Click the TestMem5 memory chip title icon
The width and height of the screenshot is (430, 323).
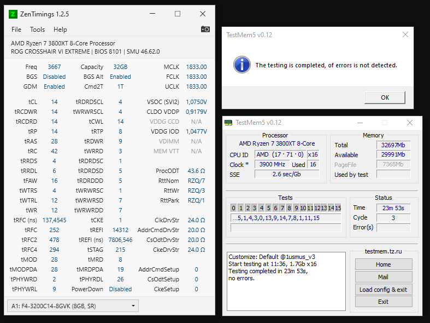pyautogui.click(x=228, y=123)
